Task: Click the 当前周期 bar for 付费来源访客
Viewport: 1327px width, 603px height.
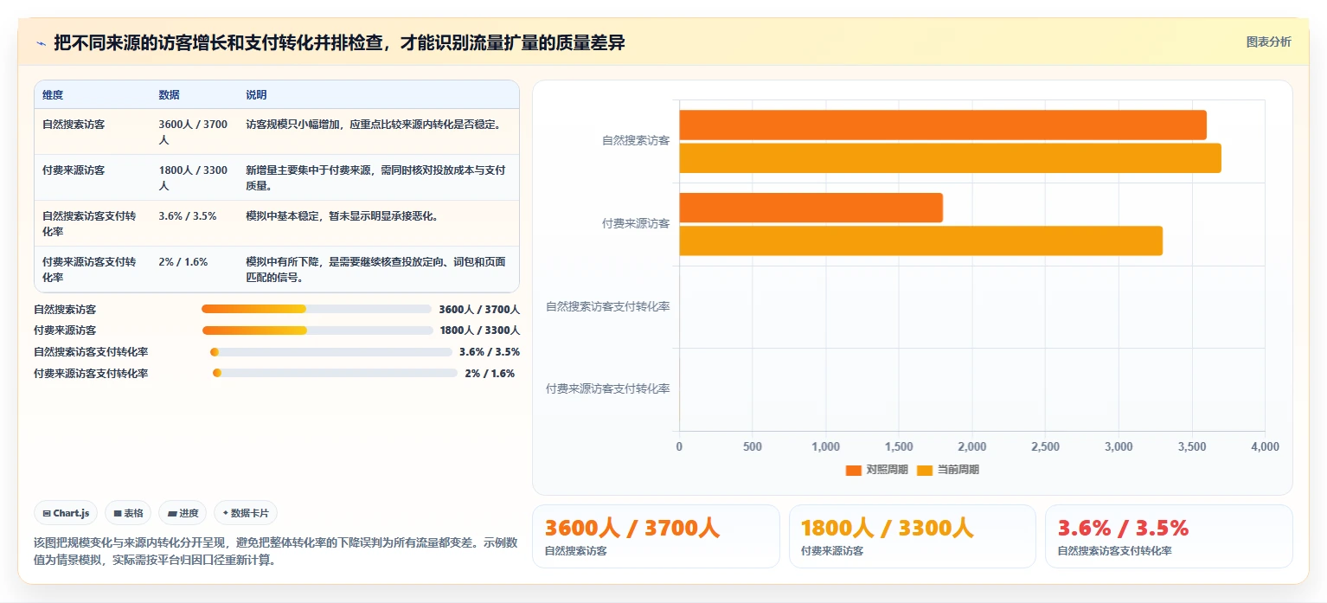Action: click(x=920, y=241)
